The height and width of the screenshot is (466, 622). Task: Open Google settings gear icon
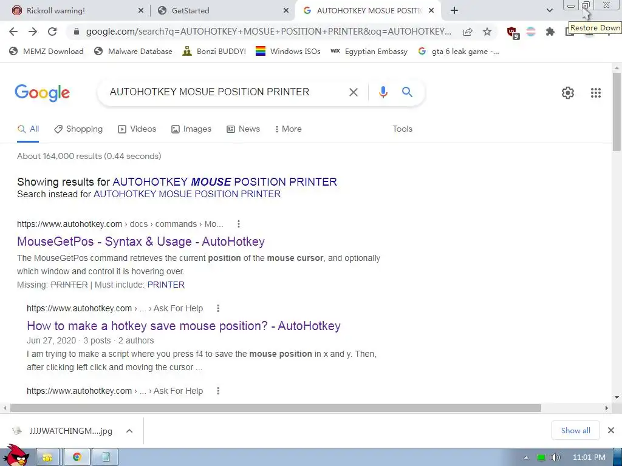[568, 93]
